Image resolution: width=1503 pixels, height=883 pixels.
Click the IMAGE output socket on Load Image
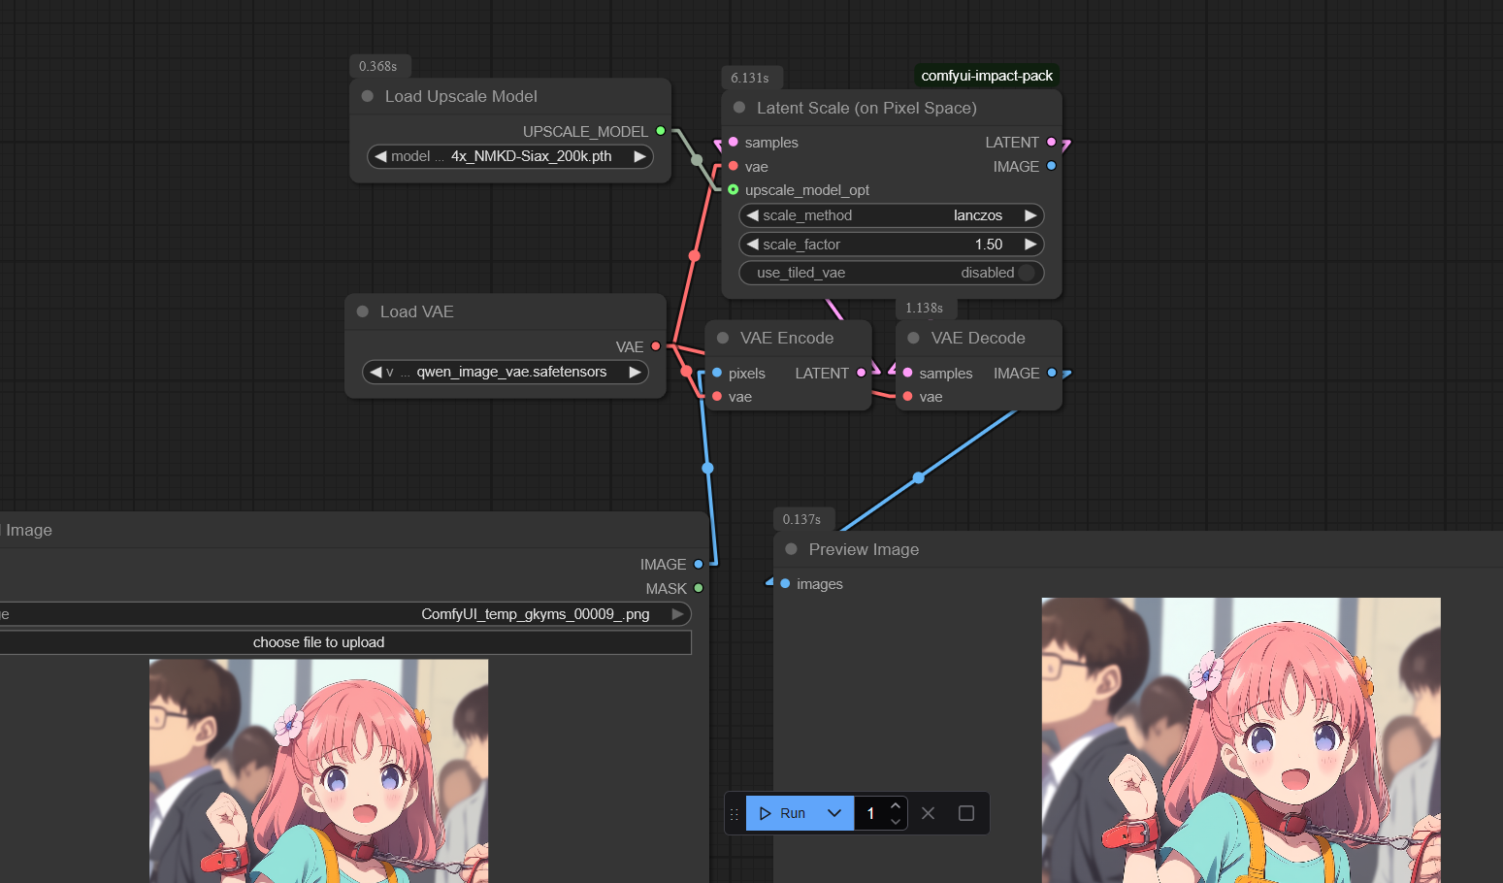[699, 564]
